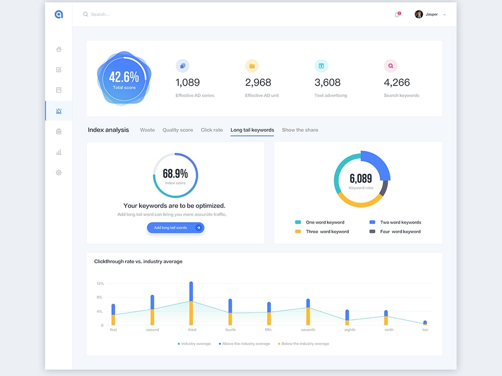The height and width of the screenshot is (376, 502).
Task: Open the Home page from sidebar
Action: point(59,49)
